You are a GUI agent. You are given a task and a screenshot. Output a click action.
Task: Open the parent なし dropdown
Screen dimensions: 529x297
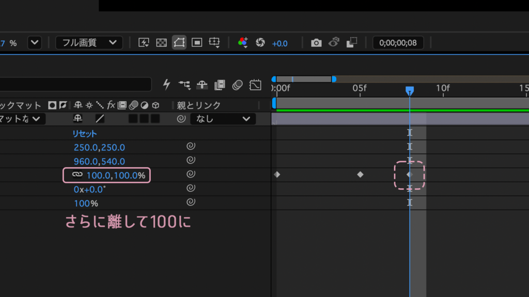pos(223,119)
